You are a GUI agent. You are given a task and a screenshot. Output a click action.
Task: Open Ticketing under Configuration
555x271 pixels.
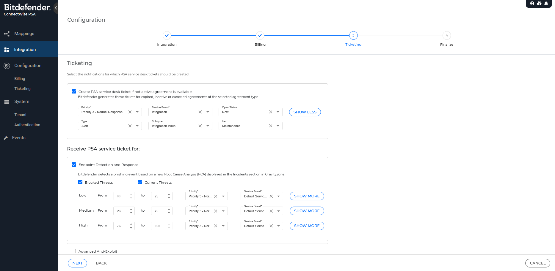pos(22,89)
